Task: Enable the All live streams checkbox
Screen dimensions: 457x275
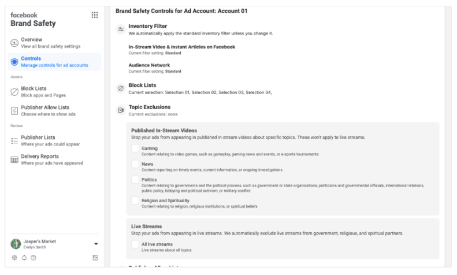Action: 135,244
